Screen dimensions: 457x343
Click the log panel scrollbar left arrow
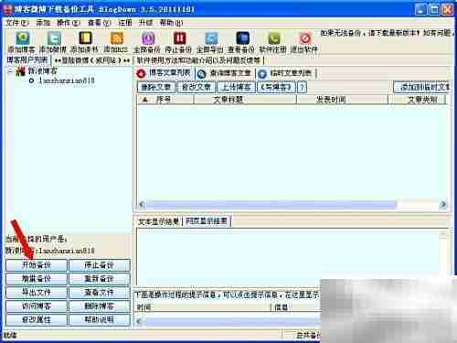click(140, 321)
